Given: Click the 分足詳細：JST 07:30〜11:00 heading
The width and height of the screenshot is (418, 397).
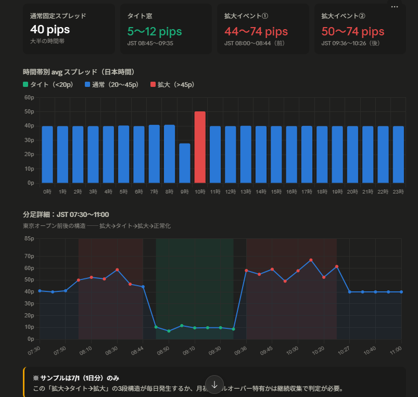Looking at the screenshot, I should coord(66,214).
